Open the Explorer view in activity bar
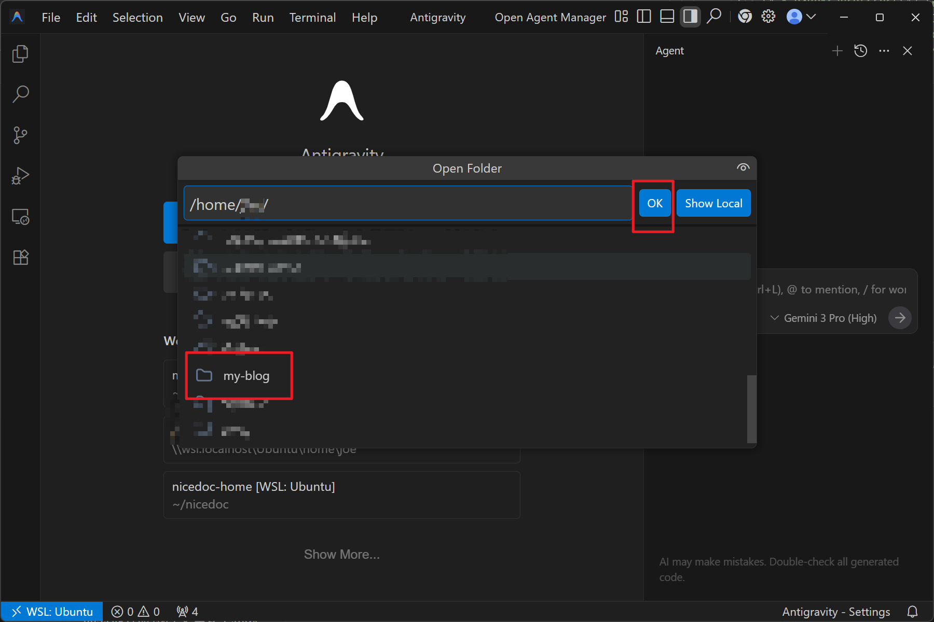Screen dimensions: 934x622 point(20,54)
